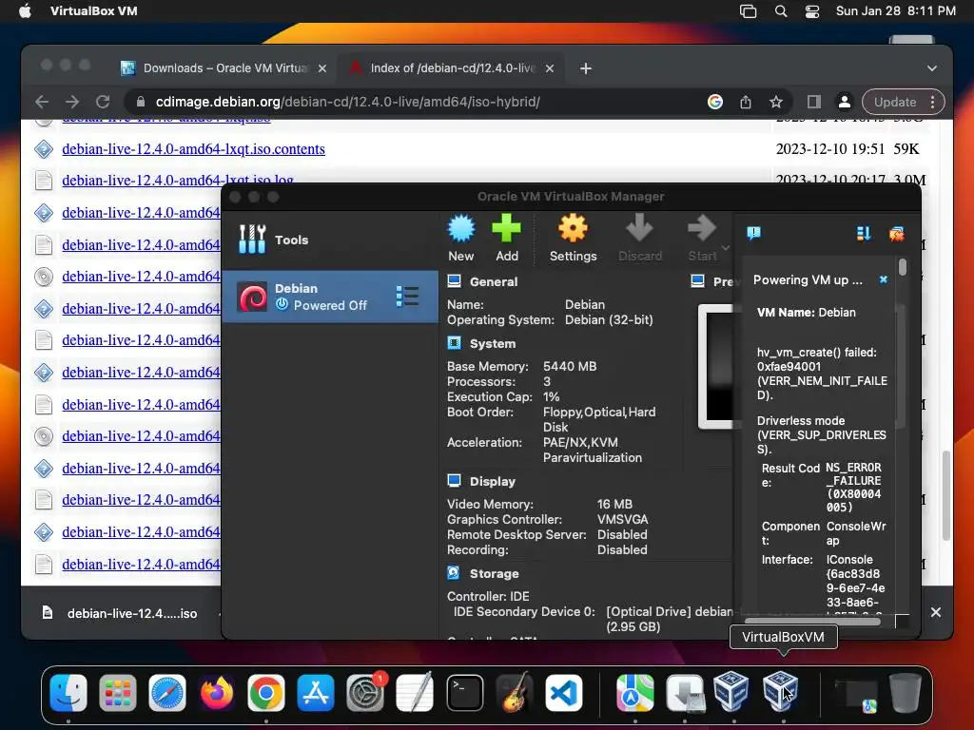
Task: Open the VirtualBox VM menu bar item
Action: pyautogui.click(x=94, y=11)
